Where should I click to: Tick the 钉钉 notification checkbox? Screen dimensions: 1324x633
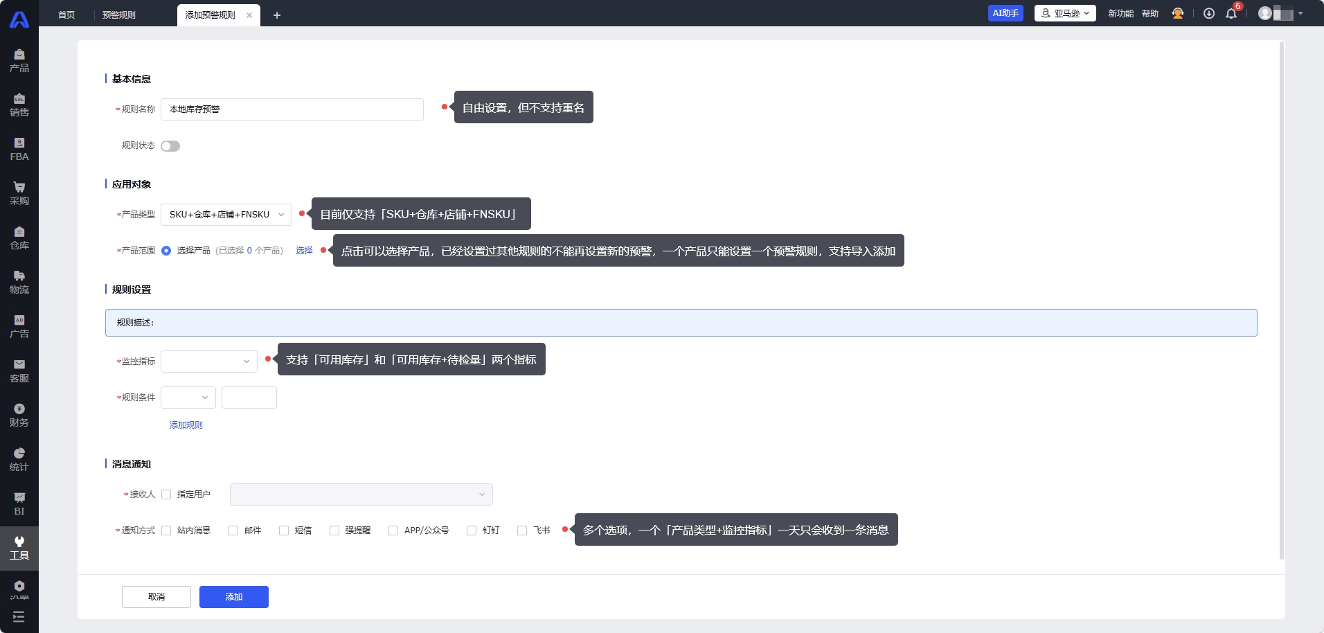[472, 531]
